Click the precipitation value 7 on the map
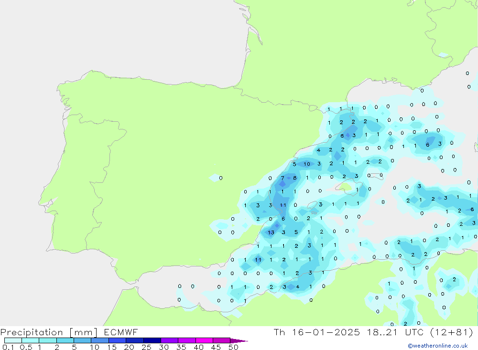Image resolution: width=478 pixels, height=350 pixels. pos(282,178)
